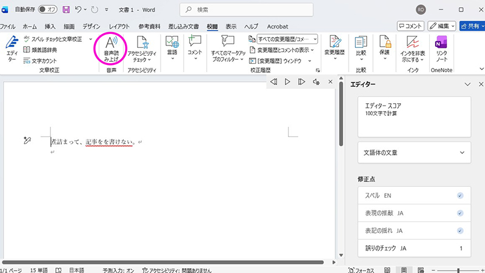Click the コメント button at top right
485x273 pixels.
tap(410, 26)
